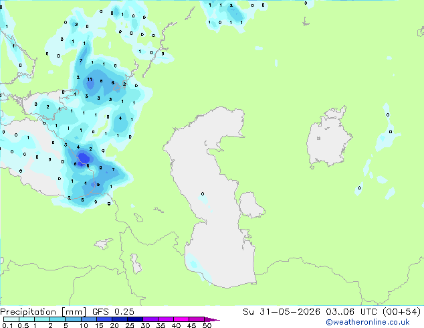The height and width of the screenshot is (328, 424).
Task: Click the 'Precipitation' title word
Action: coord(28,312)
